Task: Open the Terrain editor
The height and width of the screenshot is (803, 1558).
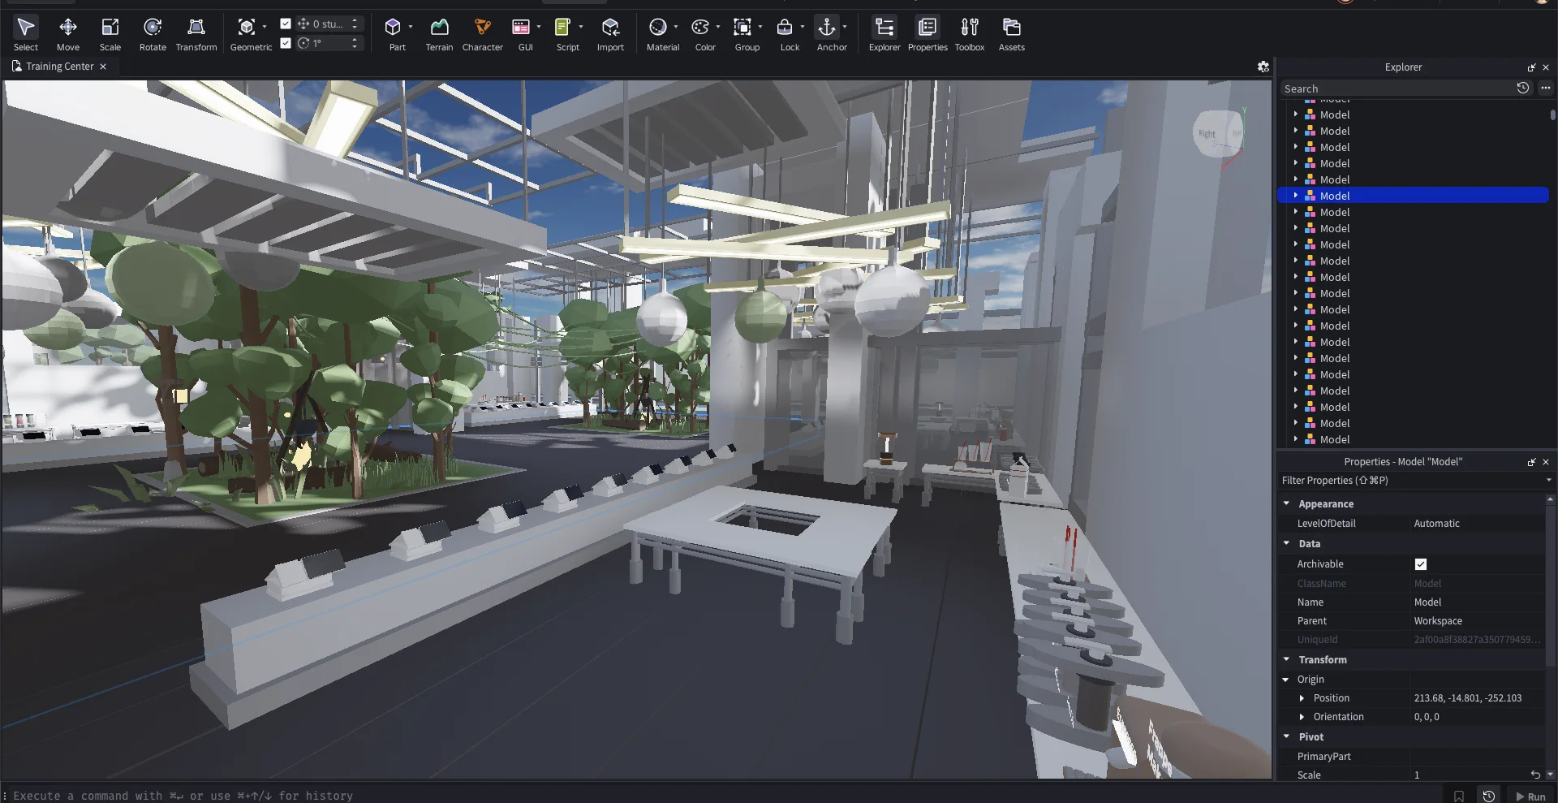Action: pos(439,35)
